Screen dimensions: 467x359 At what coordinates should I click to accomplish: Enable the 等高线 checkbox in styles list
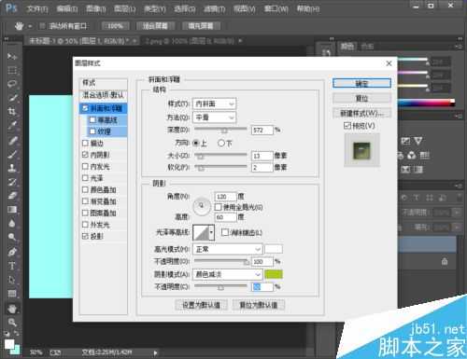click(x=92, y=119)
